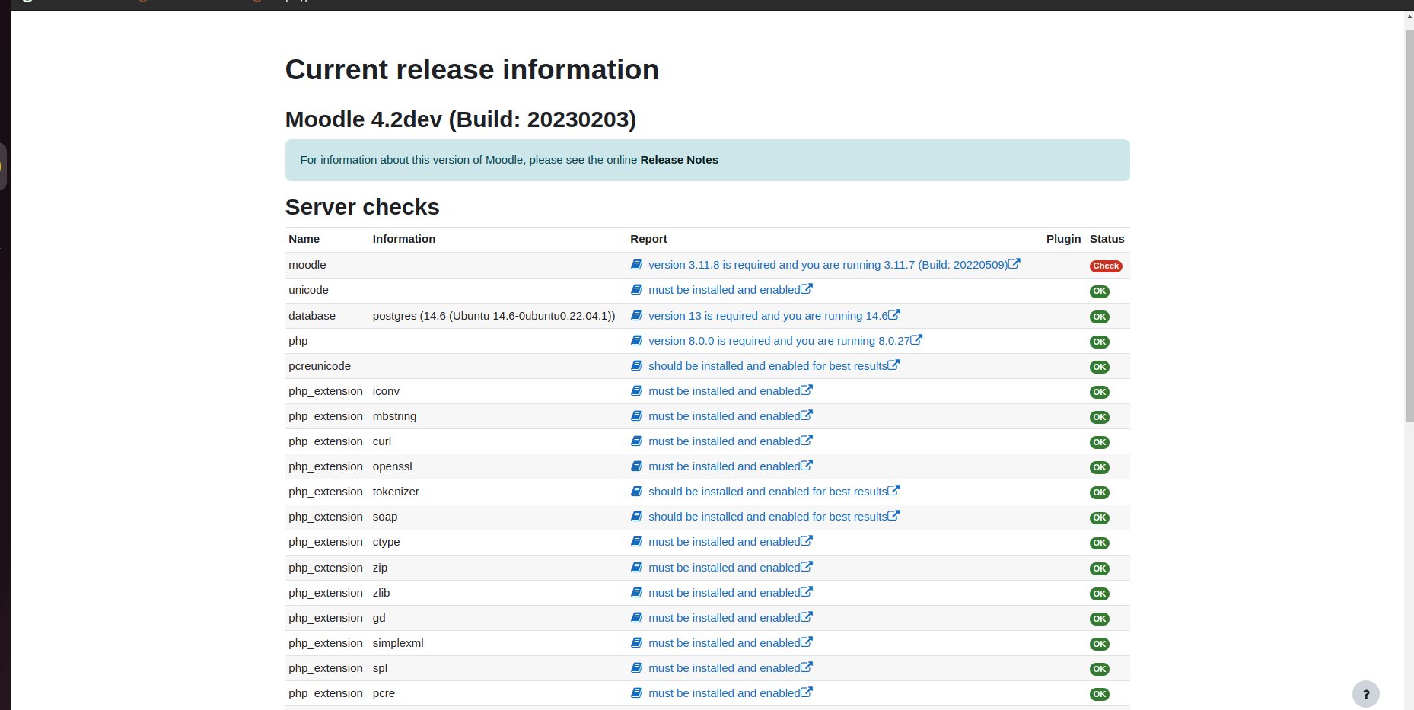Viewport: 1414px width, 710px height.
Task: Click the OK badge in the unicode row
Action: tap(1099, 291)
